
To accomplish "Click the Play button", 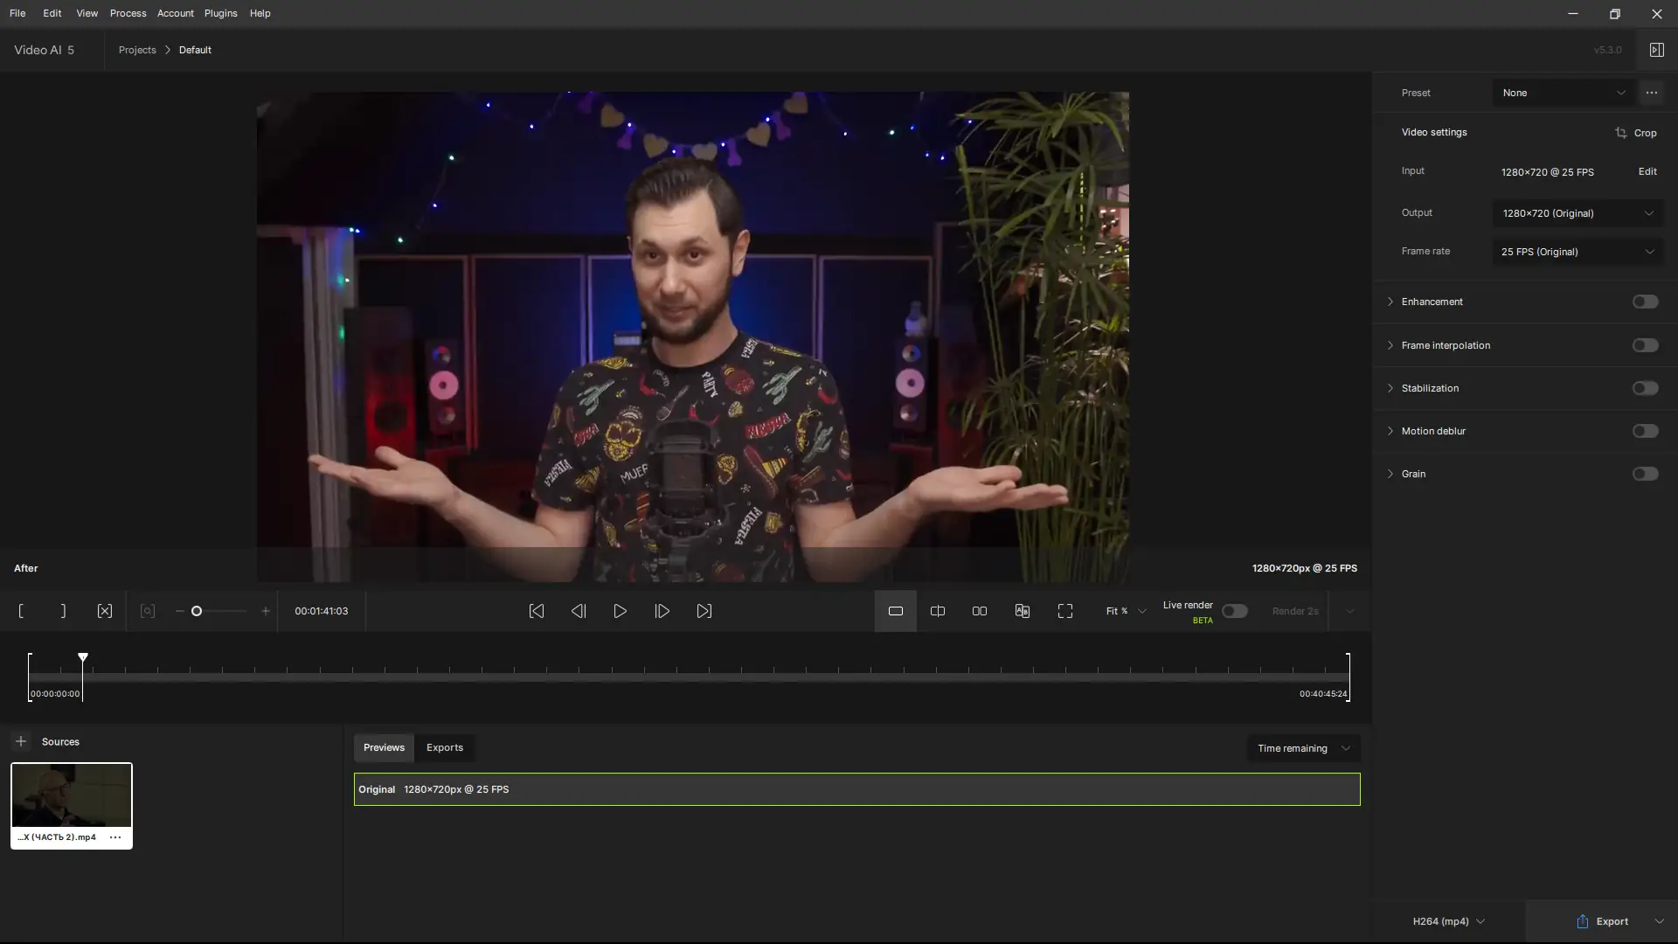I will tap(620, 611).
